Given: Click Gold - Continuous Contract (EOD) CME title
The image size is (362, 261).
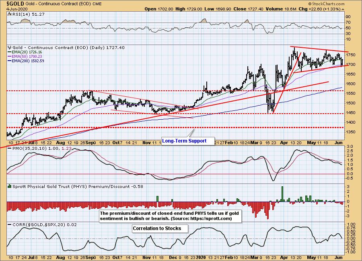Looking at the screenshot, I should tap(64, 4).
